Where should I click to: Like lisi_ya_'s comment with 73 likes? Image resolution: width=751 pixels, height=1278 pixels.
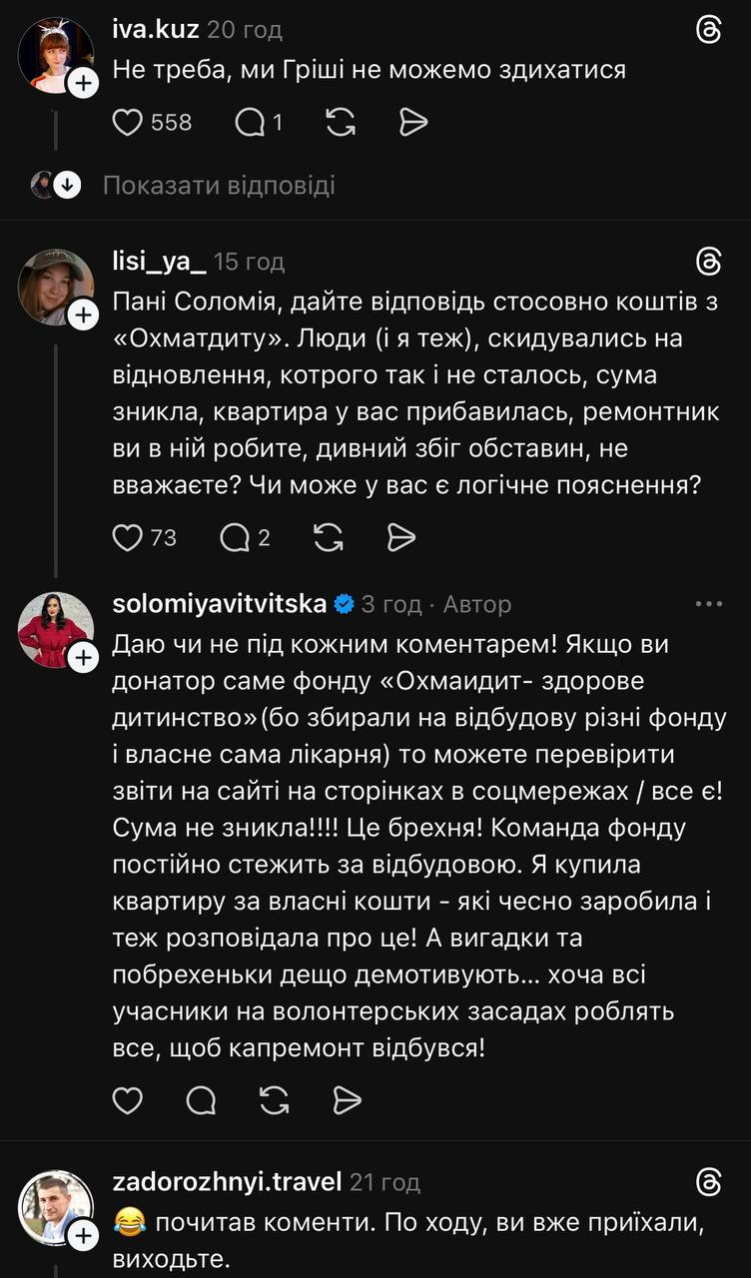point(127,537)
